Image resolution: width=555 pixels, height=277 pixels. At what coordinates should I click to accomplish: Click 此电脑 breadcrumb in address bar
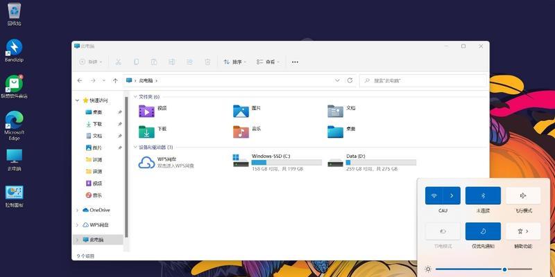[146, 80]
